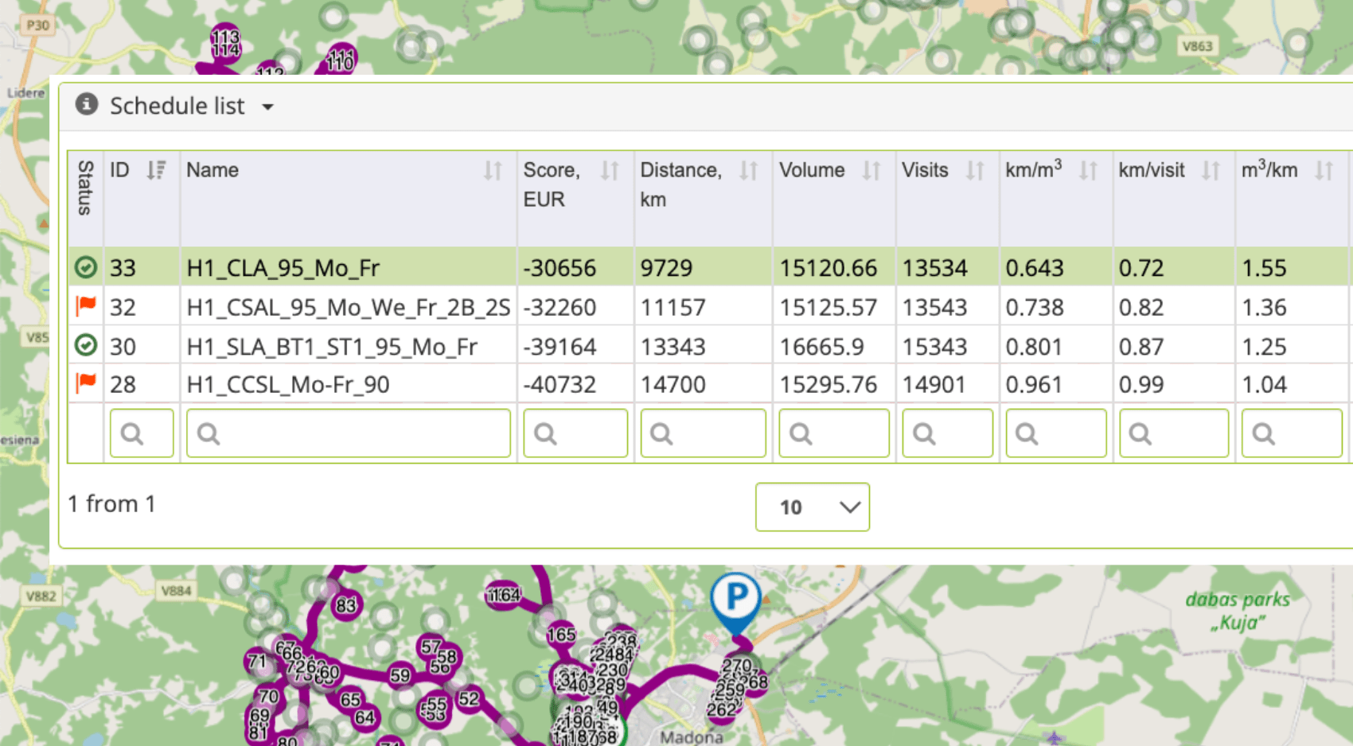Click green check status of schedule 30
The height and width of the screenshot is (746, 1353).
(86, 345)
